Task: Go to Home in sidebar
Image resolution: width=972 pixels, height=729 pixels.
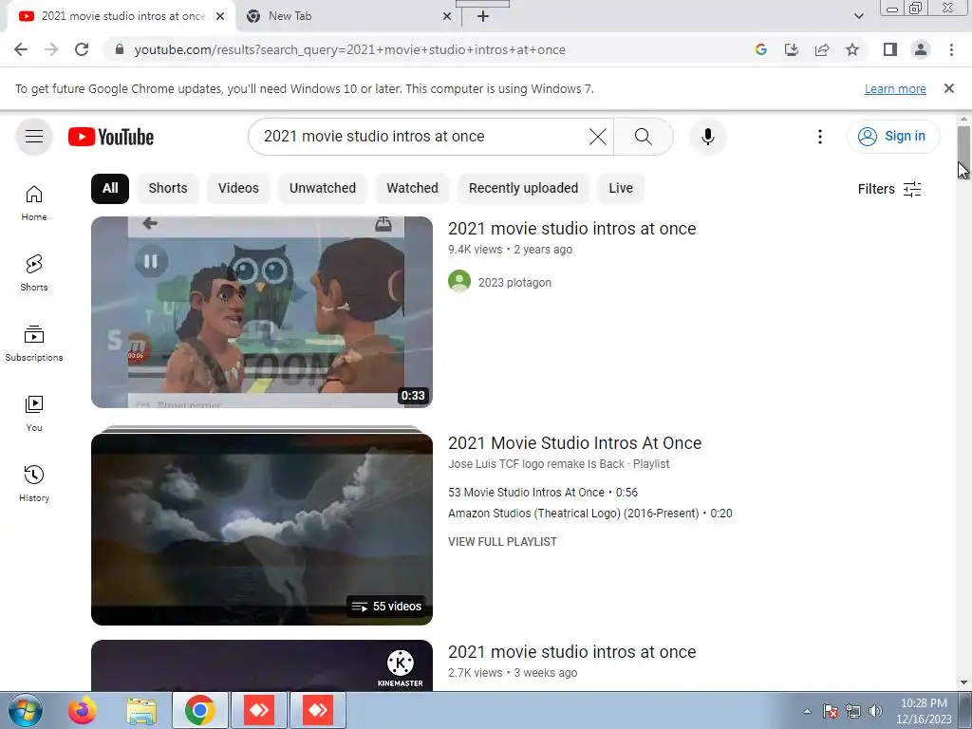Action: pos(34,203)
